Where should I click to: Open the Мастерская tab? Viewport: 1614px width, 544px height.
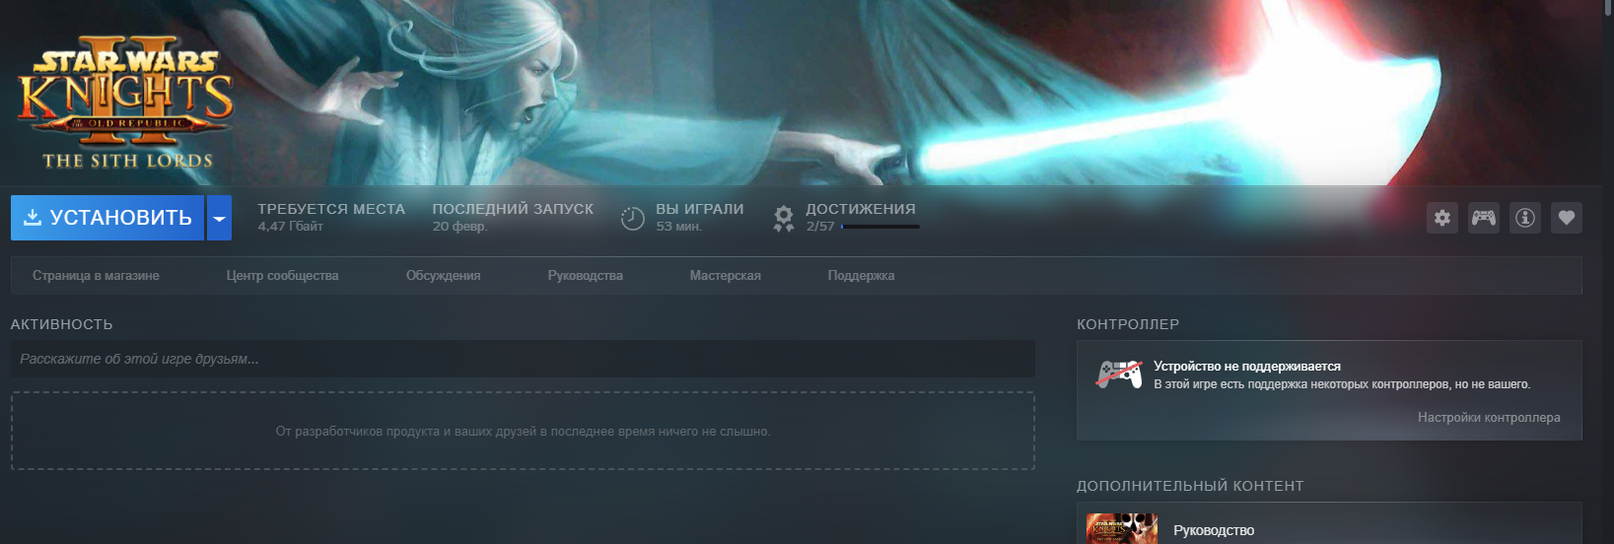[x=726, y=276]
